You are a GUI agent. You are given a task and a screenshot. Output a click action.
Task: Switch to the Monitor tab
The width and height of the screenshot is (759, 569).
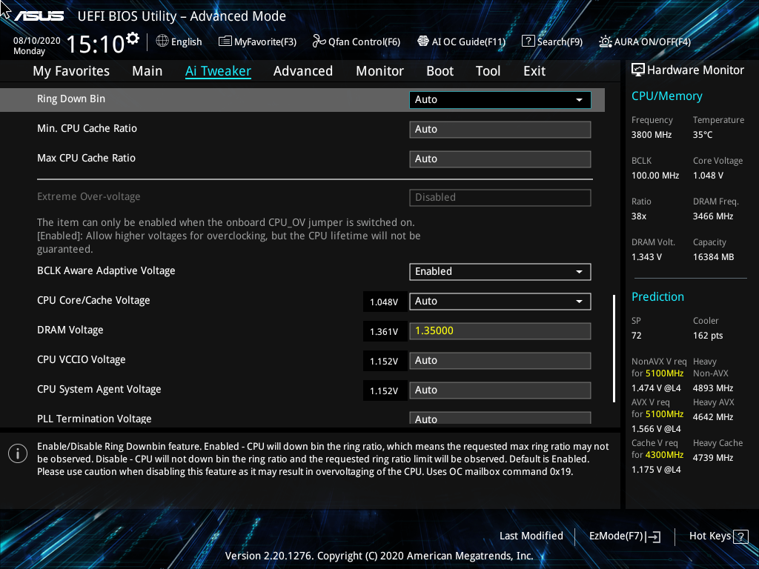(x=379, y=70)
